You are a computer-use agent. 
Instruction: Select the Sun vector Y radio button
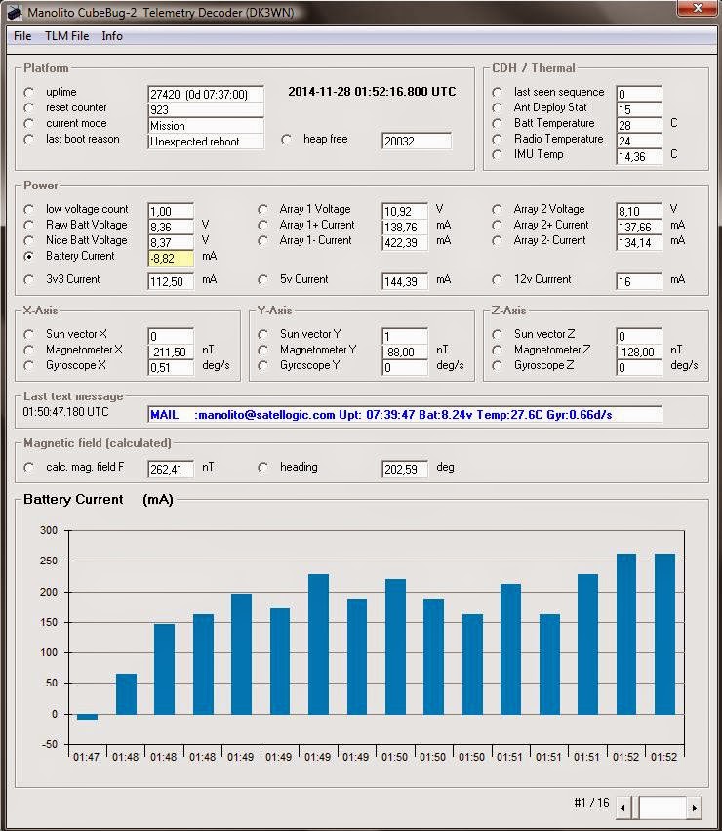262,334
